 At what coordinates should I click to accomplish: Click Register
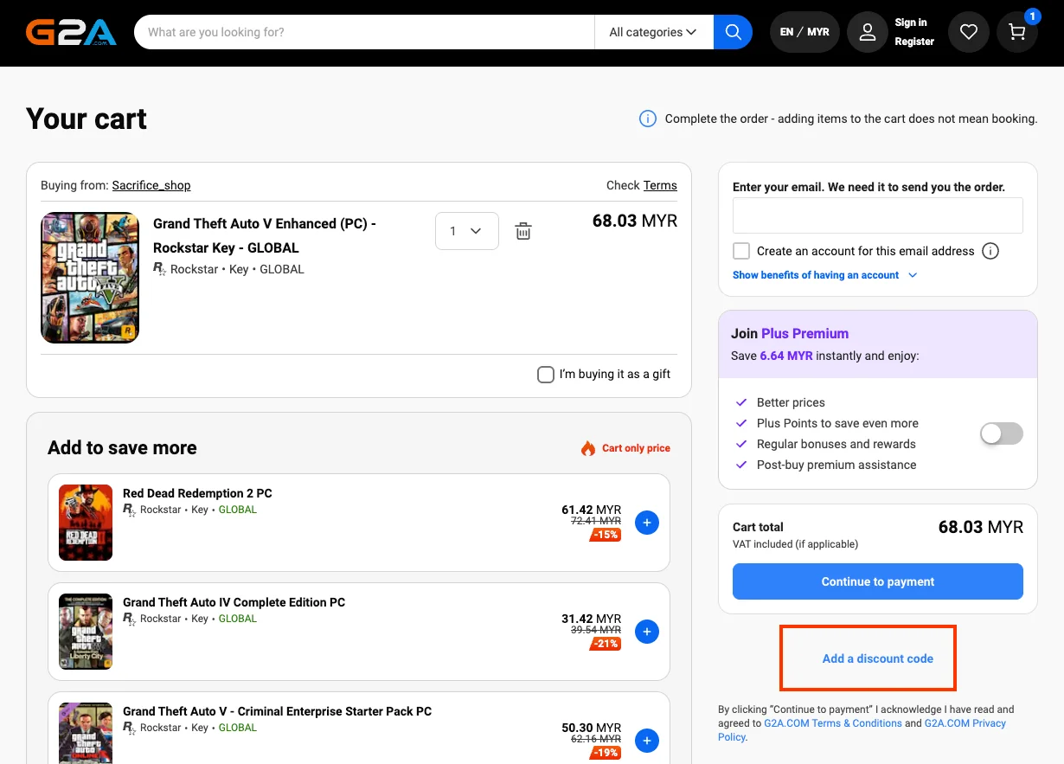point(914,42)
